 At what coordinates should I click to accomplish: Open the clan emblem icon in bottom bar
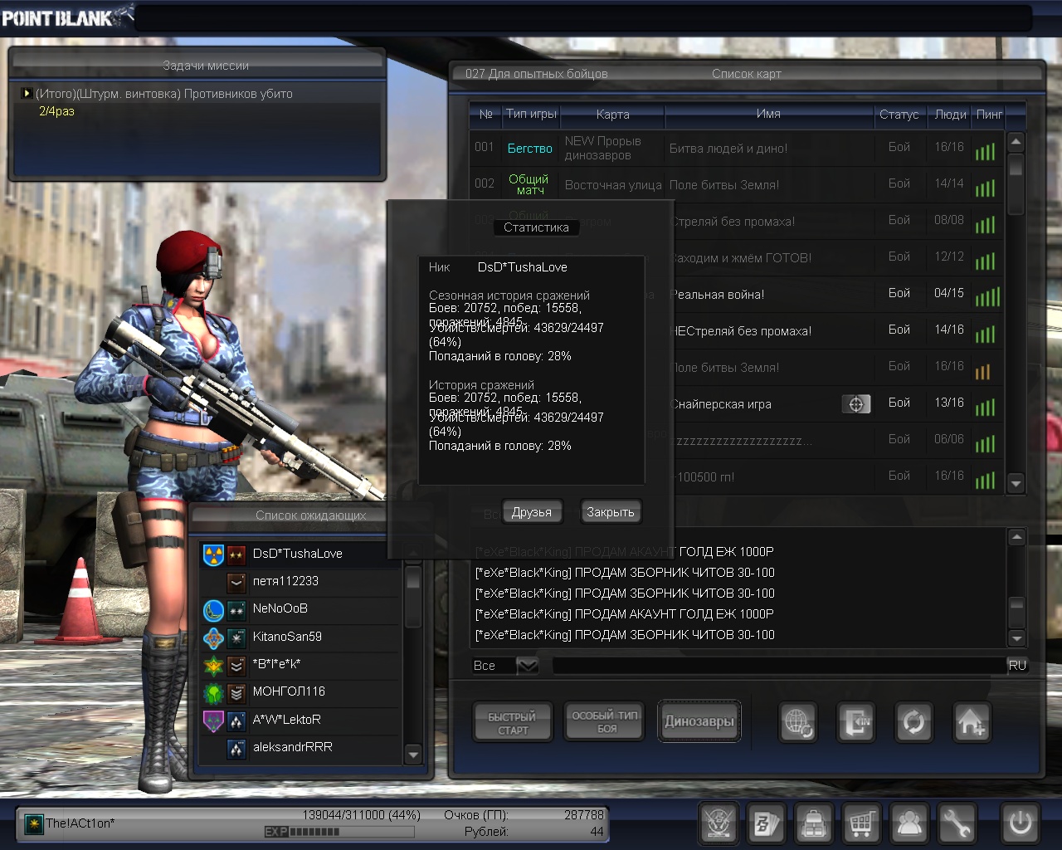[719, 823]
